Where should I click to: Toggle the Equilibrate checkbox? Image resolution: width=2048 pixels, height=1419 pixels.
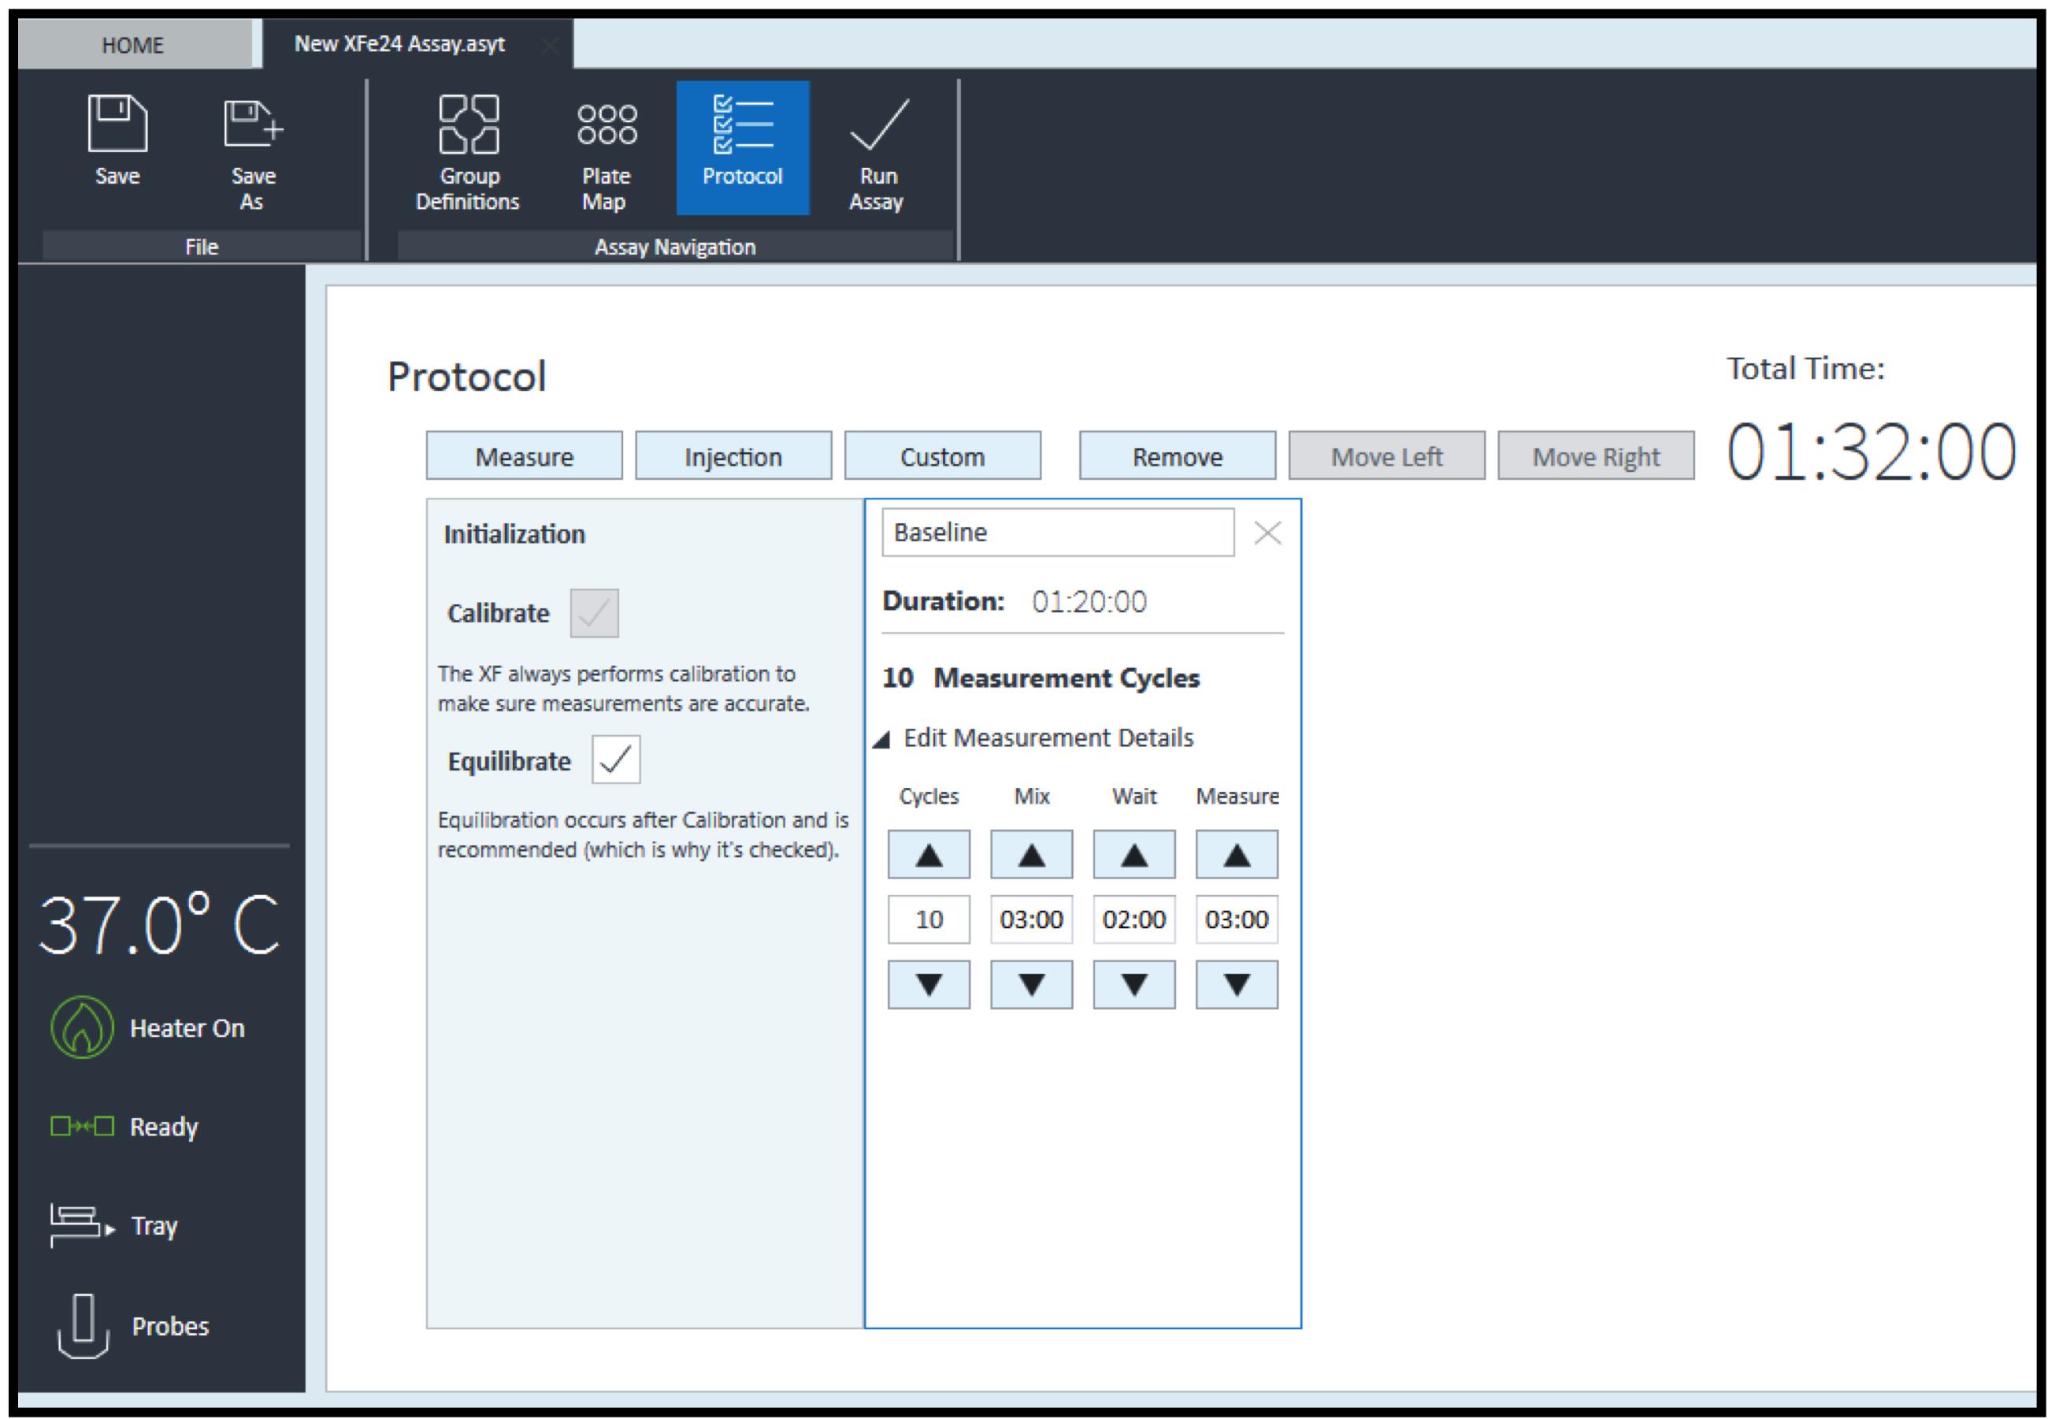pos(616,760)
